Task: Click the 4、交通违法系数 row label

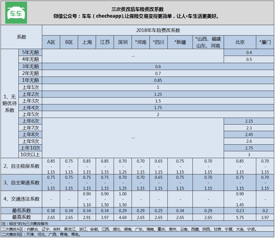Action: pos(21,199)
